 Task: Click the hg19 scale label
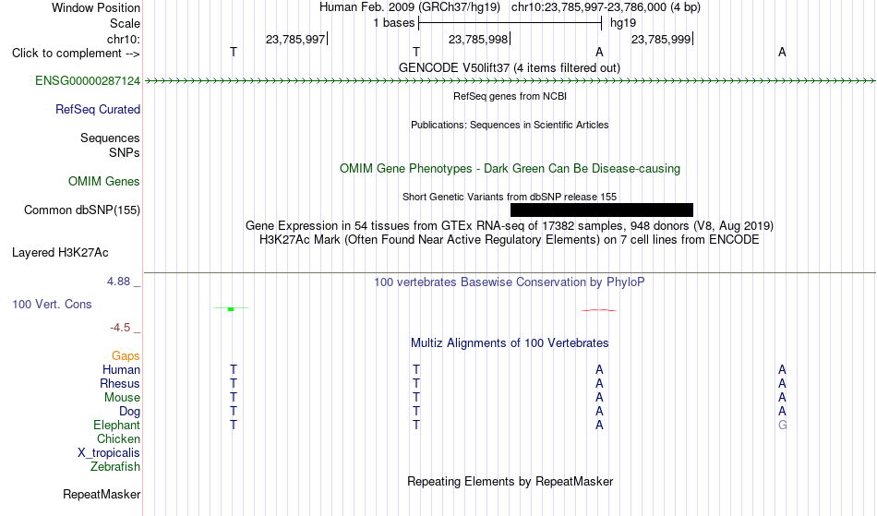(623, 23)
